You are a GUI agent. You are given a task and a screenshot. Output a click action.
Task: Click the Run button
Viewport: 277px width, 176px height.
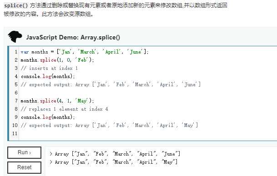[x=24, y=152]
